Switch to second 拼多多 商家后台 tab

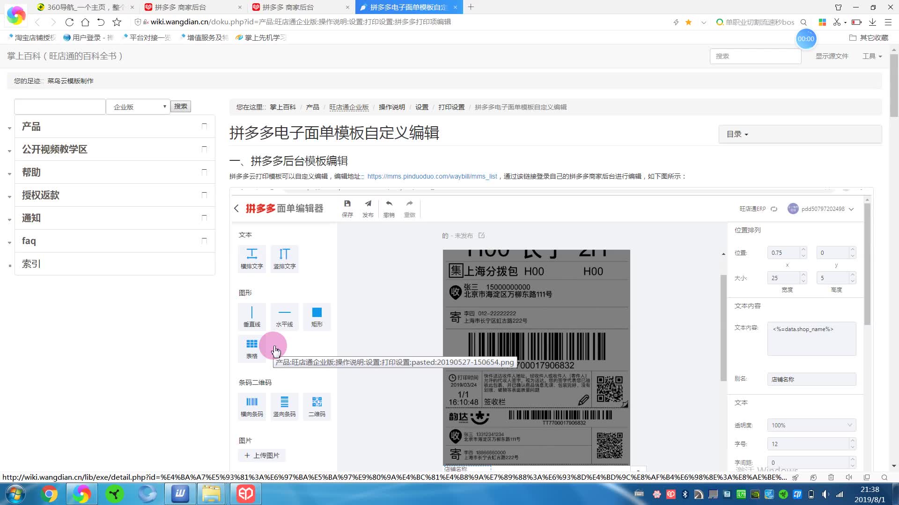point(301,7)
